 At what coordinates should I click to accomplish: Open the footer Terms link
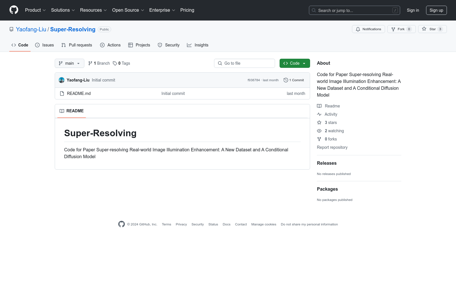(x=166, y=224)
